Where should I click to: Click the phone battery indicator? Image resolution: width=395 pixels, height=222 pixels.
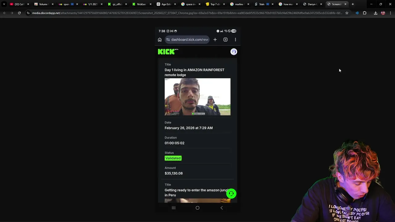(234, 31)
